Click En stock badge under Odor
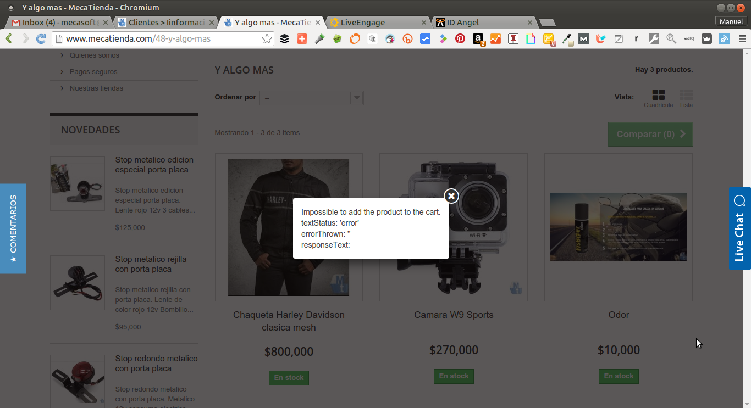This screenshot has height=408, width=751. tap(619, 376)
